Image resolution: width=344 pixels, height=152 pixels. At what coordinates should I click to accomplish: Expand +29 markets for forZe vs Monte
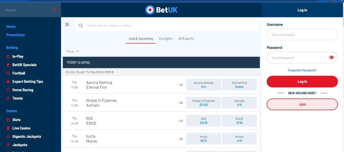pyautogui.click(x=180, y=139)
